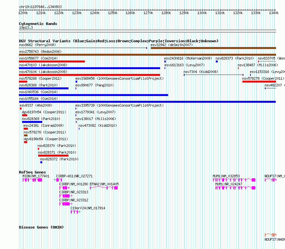Screen dimensions: 285x249
Task: Click the EFNA2 gene structure glyph
Action: pos(104,188)
